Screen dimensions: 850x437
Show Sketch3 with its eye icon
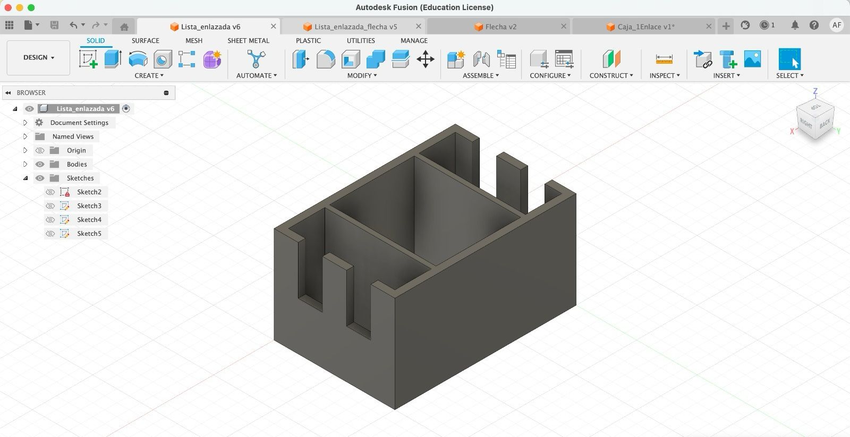coord(50,206)
